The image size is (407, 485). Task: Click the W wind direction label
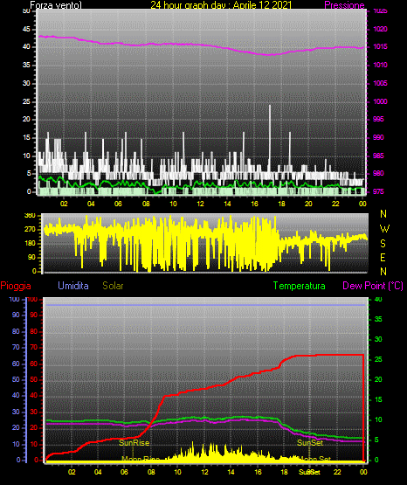[384, 229]
